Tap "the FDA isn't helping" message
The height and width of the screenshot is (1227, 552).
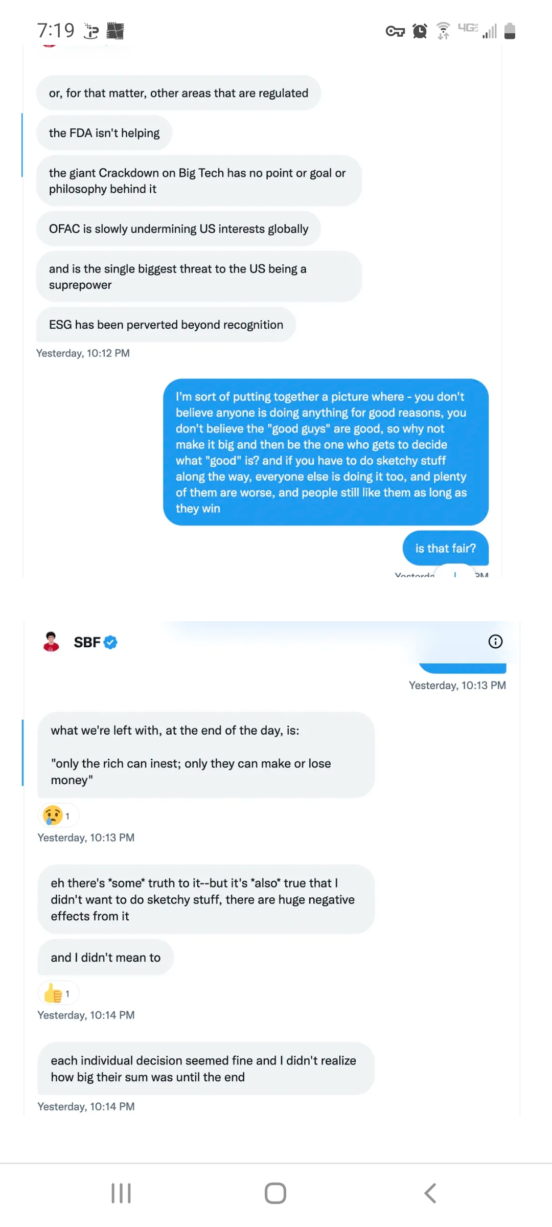(x=104, y=133)
